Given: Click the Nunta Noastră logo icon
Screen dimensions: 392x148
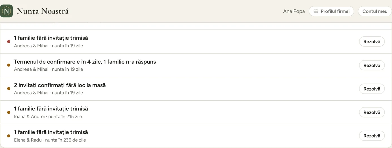Looking at the screenshot, I should (x=6, y=11).
